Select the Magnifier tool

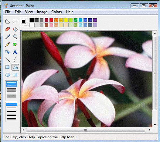[15, 37]
